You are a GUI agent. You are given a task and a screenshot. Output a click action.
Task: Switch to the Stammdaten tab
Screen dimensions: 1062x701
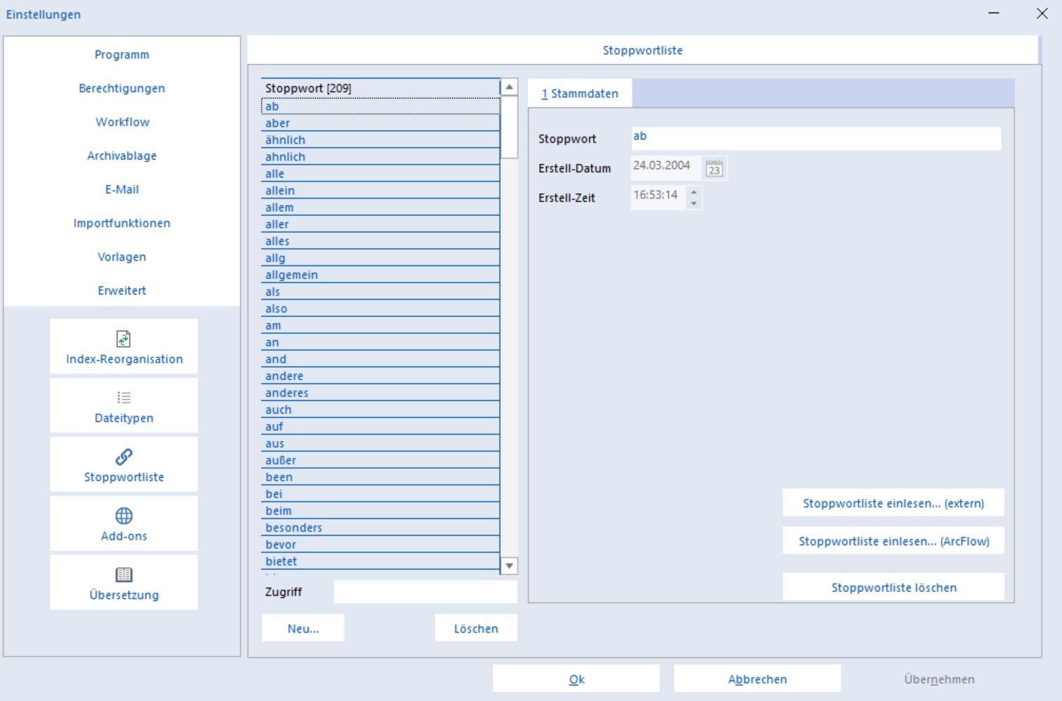[580, 93]
